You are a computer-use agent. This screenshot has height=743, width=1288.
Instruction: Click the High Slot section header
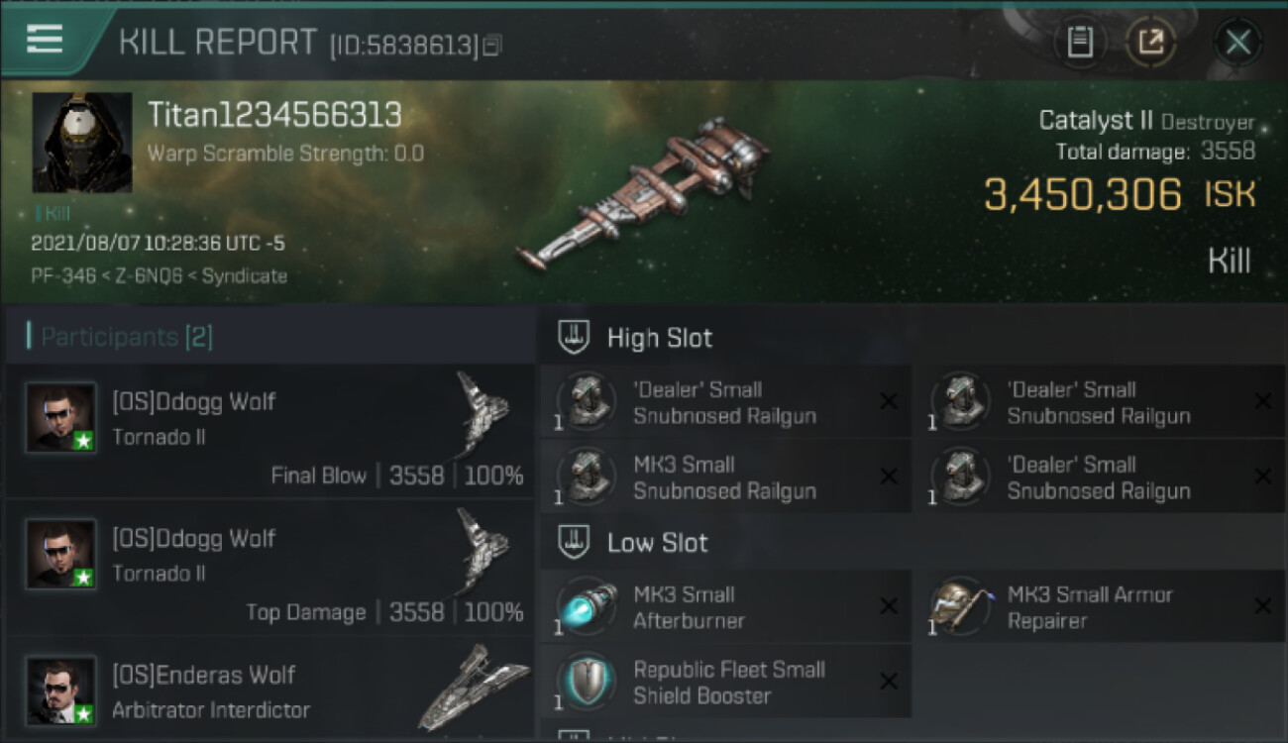pos(912,338)
